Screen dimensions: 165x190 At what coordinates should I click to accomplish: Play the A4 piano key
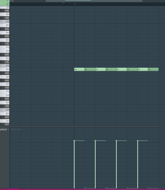tap(5, 77)
